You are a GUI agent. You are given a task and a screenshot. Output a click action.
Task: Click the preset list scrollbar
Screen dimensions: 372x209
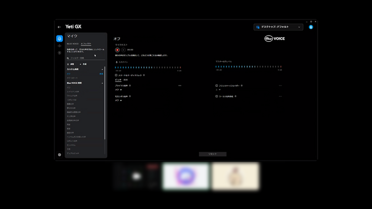click(x=104, y=103)
